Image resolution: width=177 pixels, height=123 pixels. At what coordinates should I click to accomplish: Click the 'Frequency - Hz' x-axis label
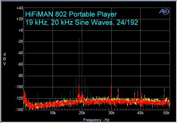tap(96, 120)
